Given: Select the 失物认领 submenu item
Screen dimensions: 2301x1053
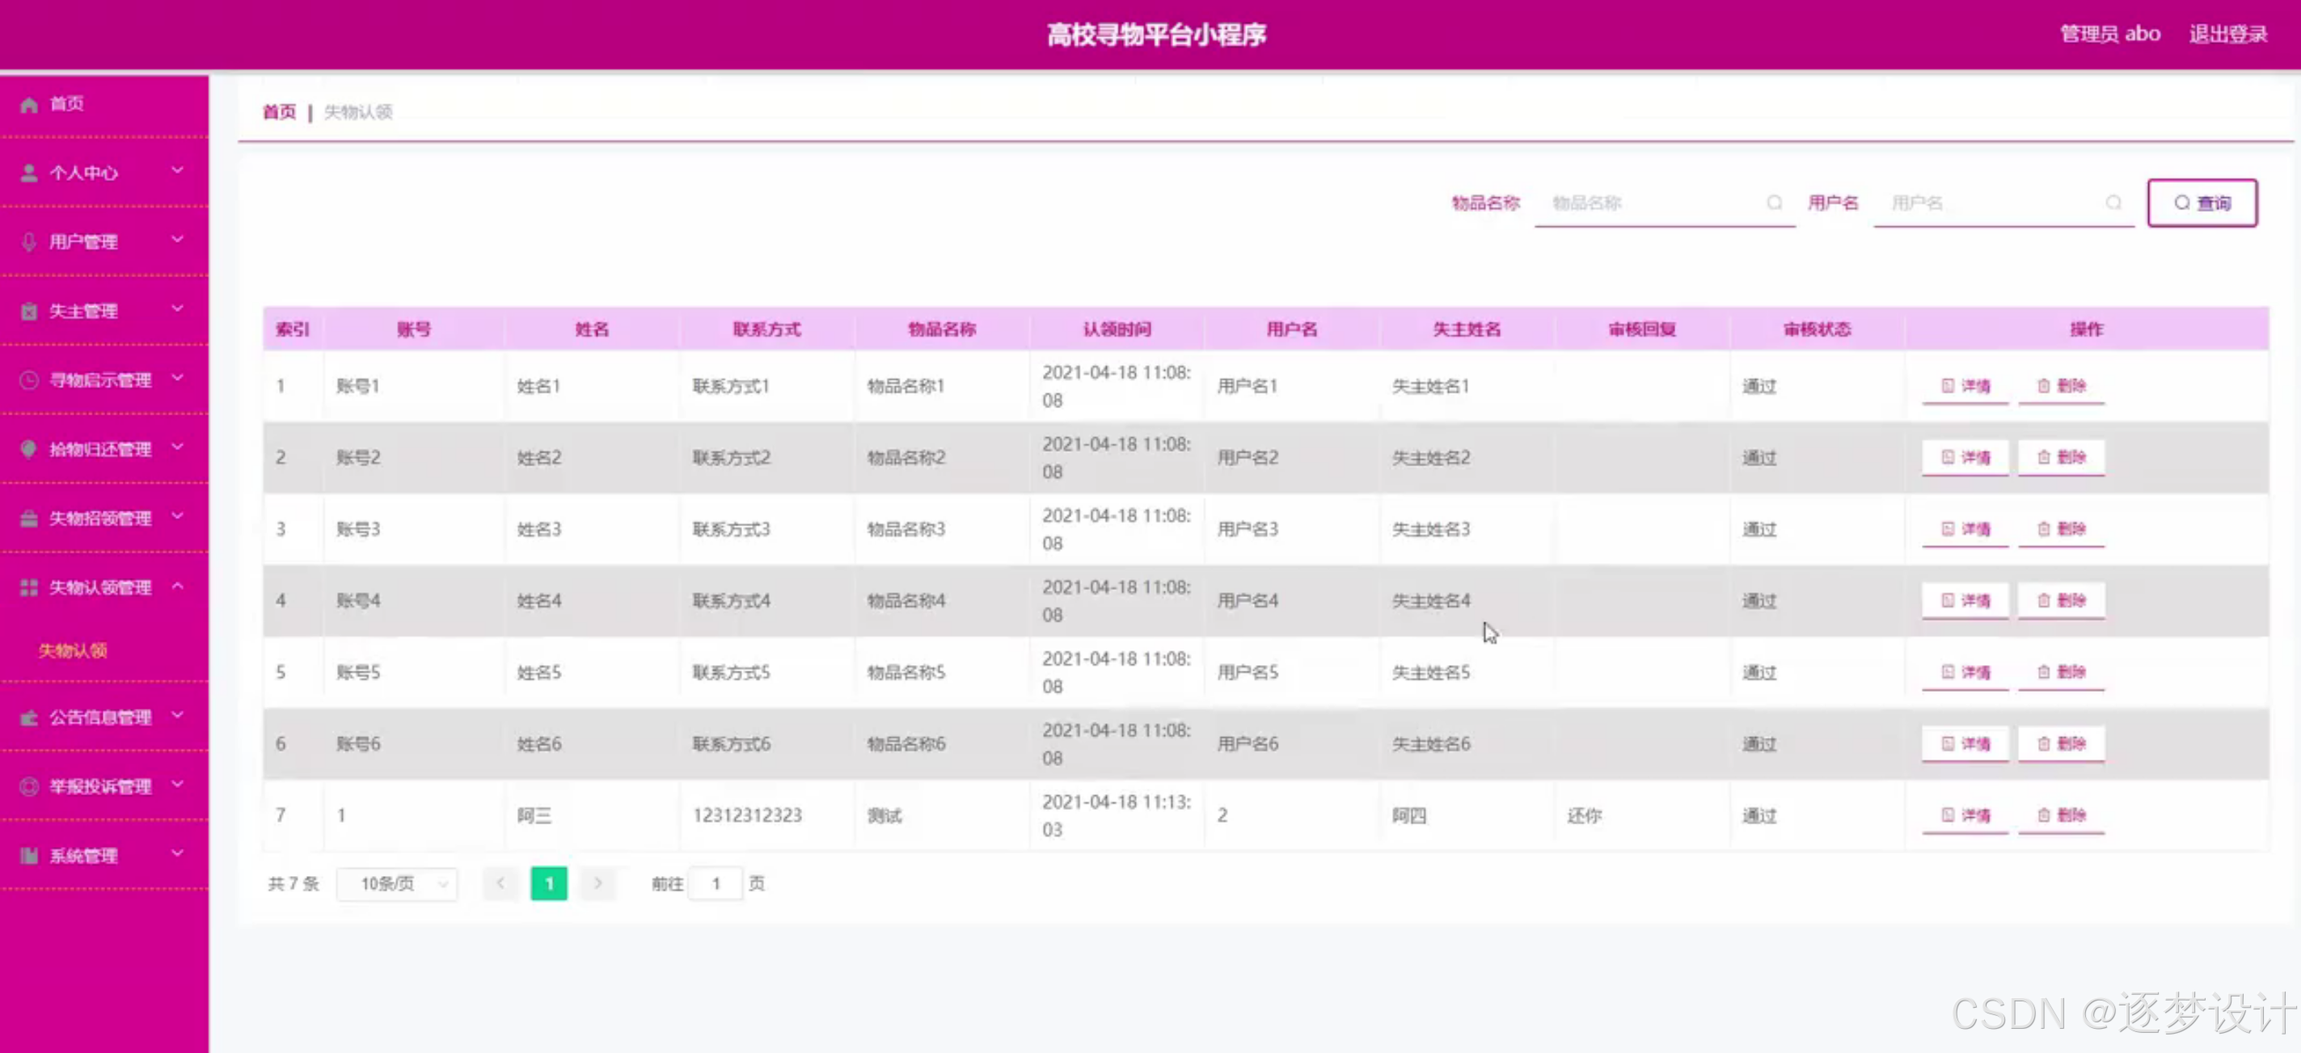Looking at the screenshot, I should (x=74, y=651).
